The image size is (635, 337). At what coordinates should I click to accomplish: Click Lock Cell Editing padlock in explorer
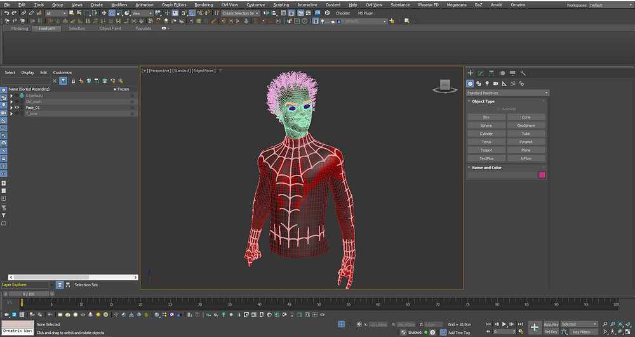(x=73, y=81)
